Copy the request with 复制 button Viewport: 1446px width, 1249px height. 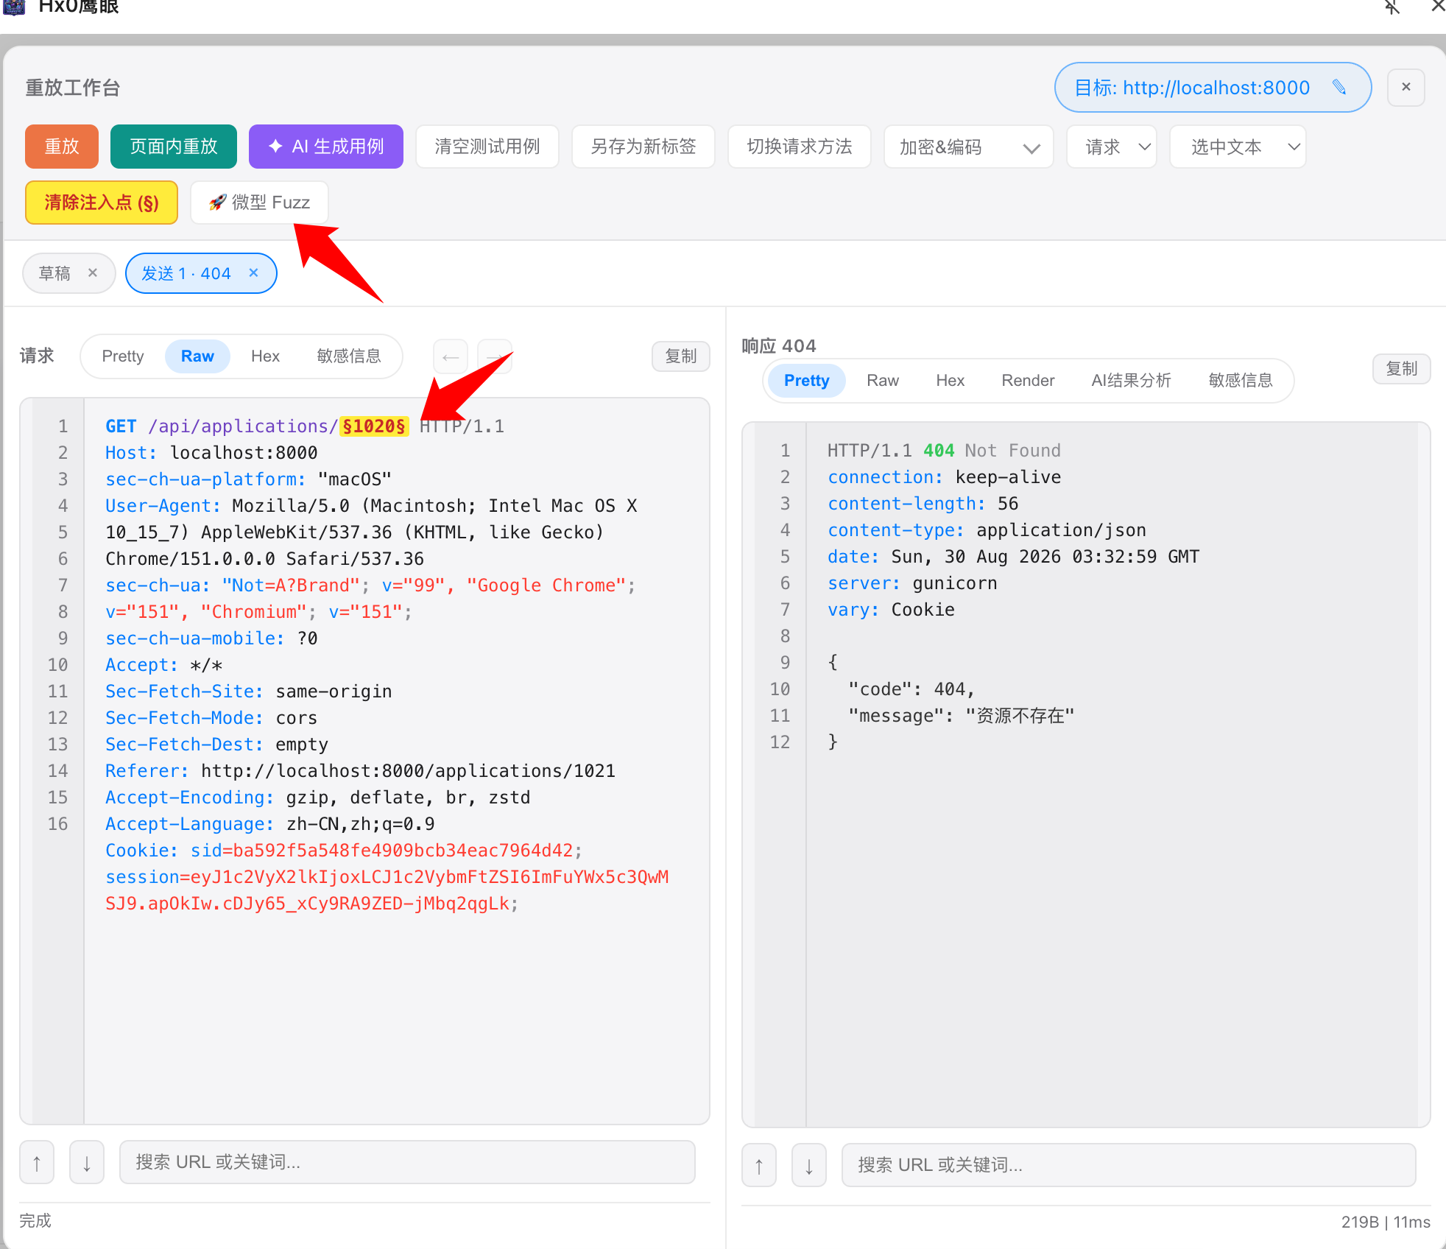681,356
